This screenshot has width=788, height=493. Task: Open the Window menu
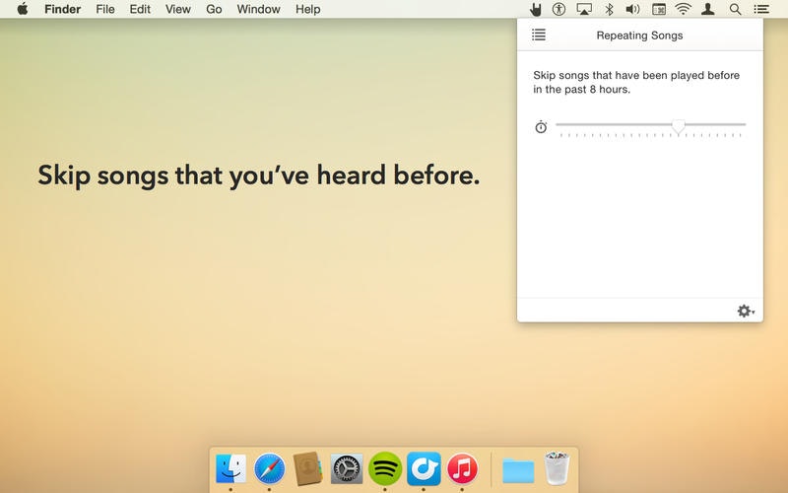[258, 9]
